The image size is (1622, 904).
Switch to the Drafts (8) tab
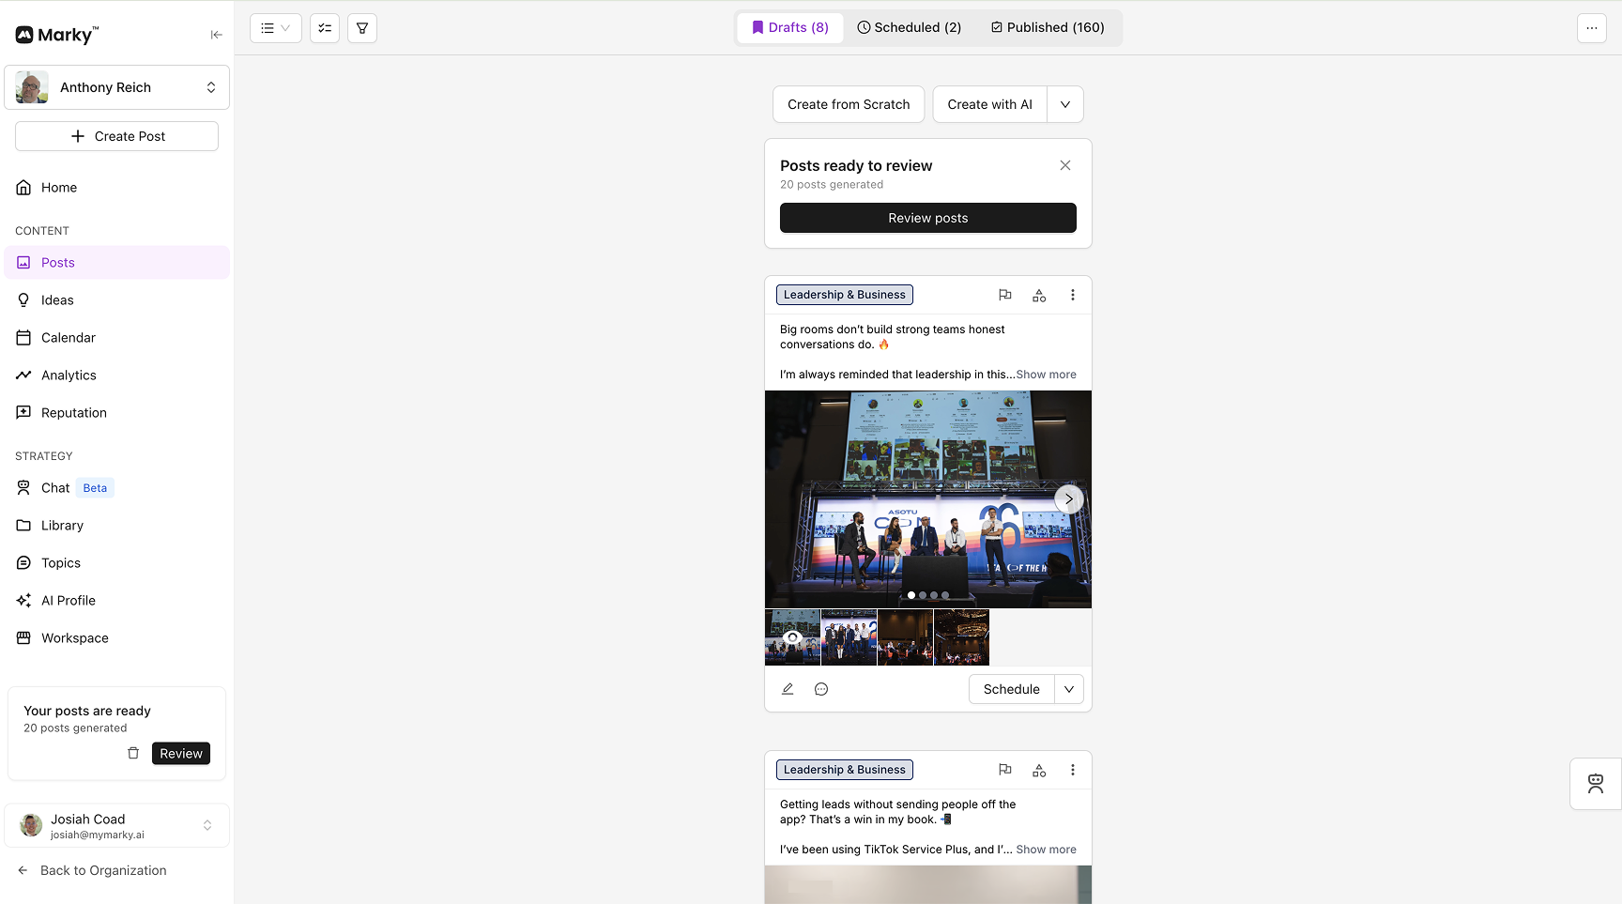click(x=790, y=27)
